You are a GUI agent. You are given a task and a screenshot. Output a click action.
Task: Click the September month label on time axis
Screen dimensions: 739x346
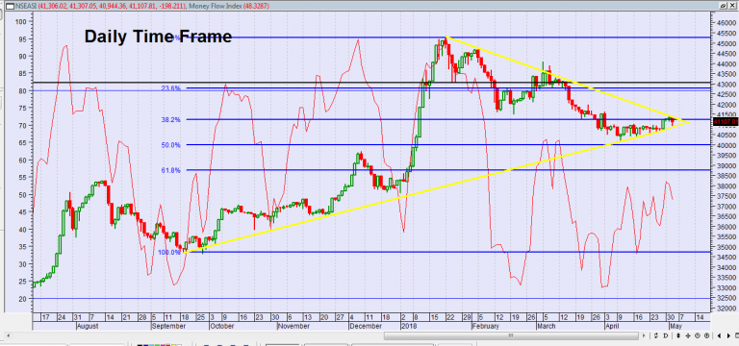(x=168, y=326)
